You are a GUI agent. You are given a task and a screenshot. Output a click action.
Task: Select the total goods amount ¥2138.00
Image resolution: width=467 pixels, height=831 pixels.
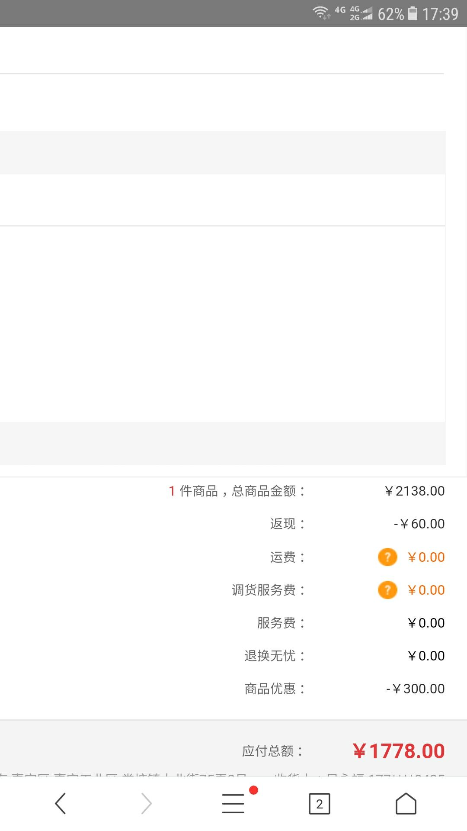coord(415,491)
